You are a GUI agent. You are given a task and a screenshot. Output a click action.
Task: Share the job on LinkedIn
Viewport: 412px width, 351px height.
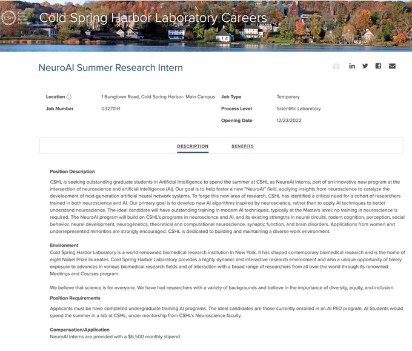352,66
